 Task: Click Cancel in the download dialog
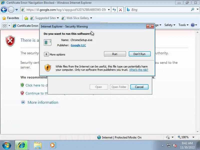[x=139, y=87]
